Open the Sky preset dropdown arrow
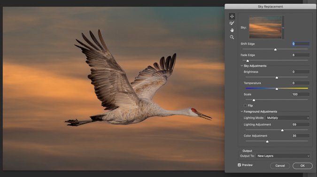 click(x=283, y=28)
